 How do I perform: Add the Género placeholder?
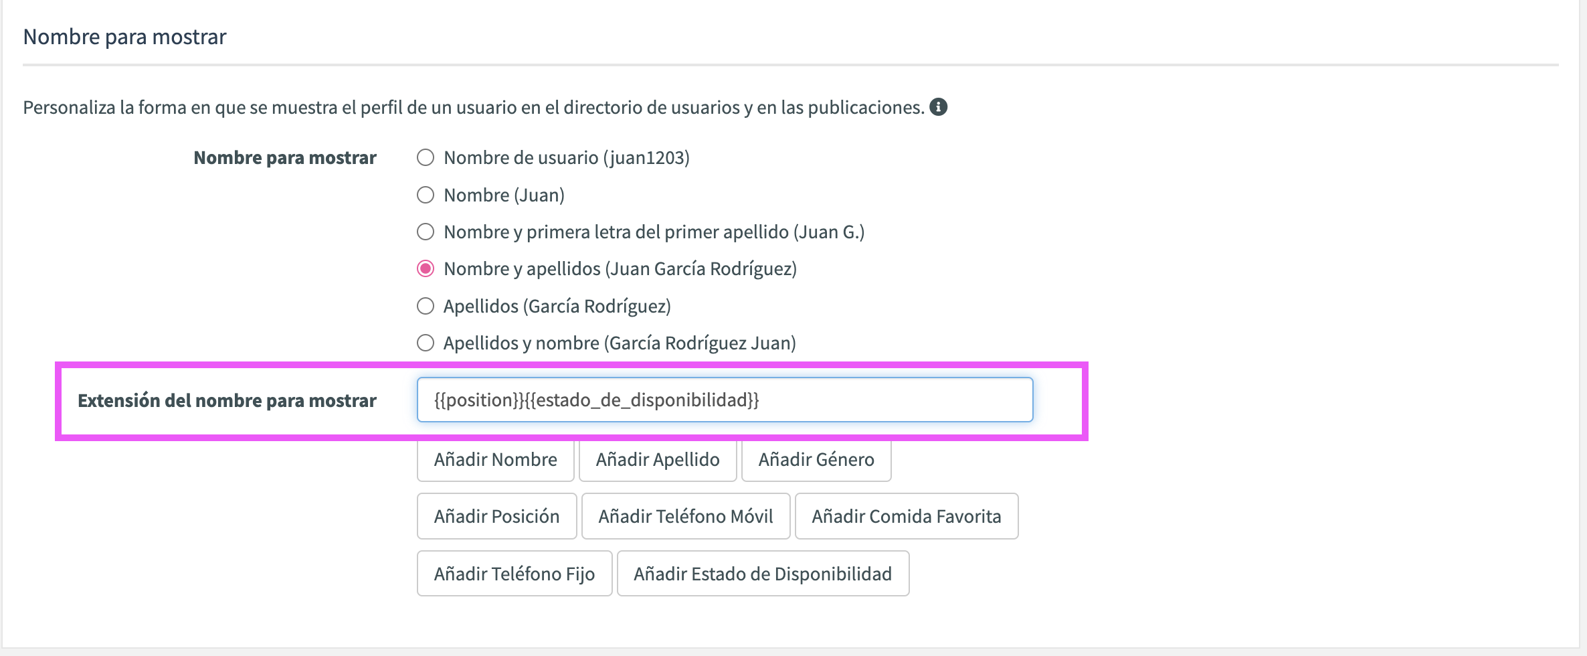pyautogui.click(x=816, y=460)
